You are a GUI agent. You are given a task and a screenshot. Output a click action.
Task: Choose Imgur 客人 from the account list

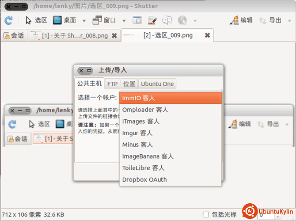pos(137,133)
